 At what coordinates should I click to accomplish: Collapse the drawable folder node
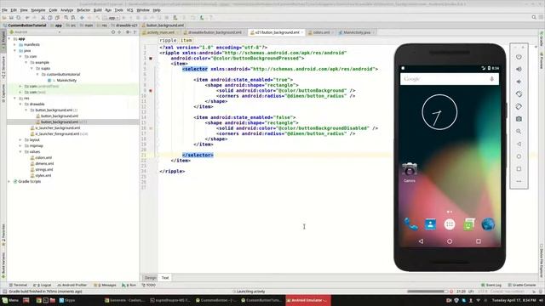20,104
